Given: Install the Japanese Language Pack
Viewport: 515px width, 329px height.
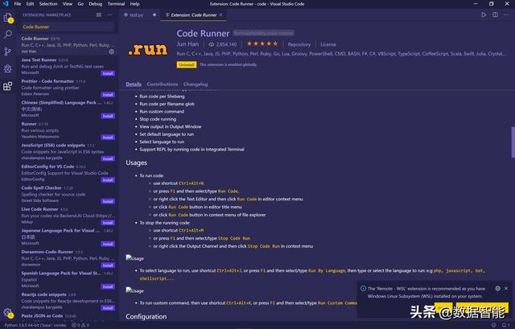Looking at the screenshot, I should pyautogui.click(x=108, y=244).
